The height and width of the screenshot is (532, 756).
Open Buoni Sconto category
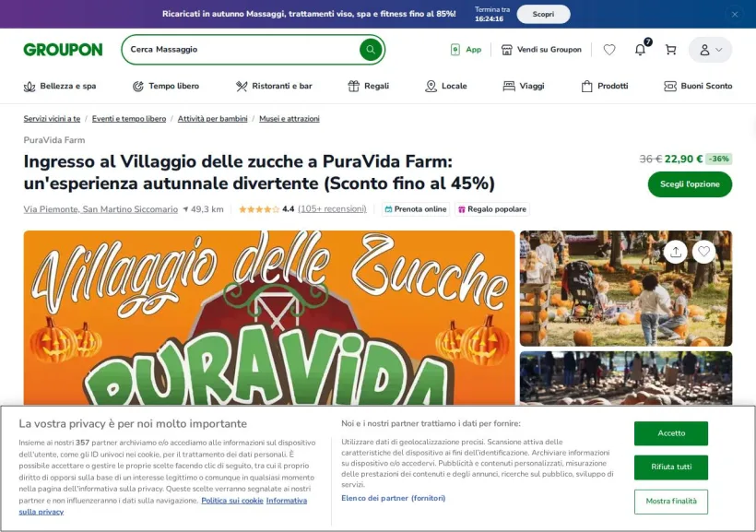pos(698,87)
